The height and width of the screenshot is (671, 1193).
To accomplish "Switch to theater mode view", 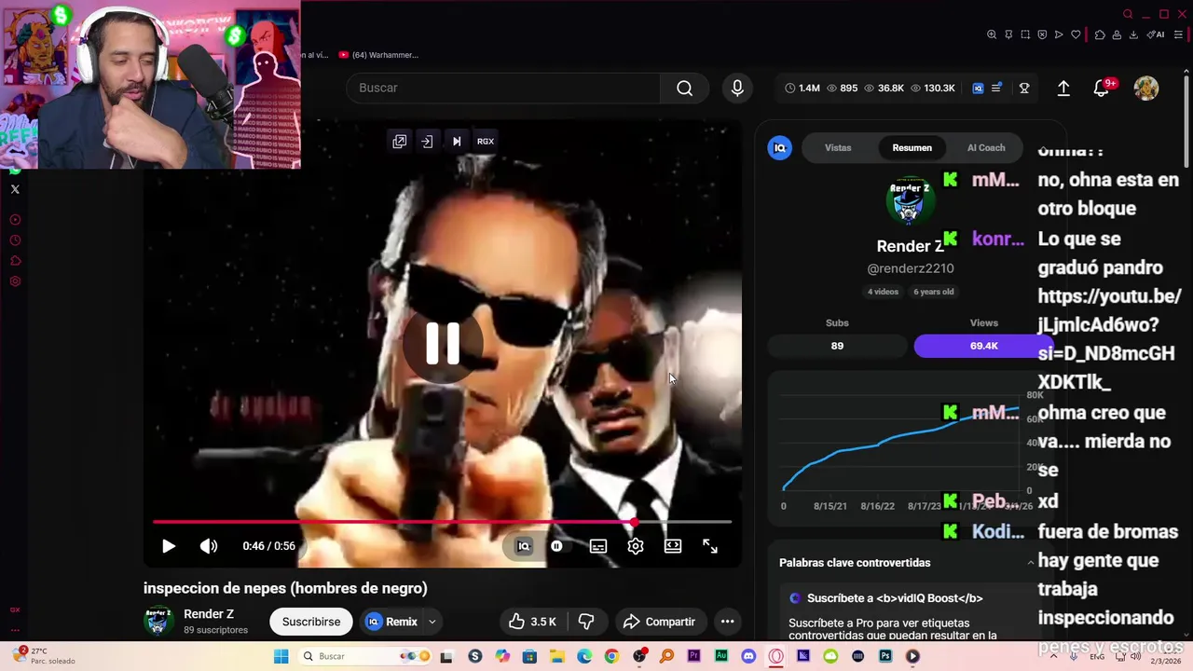I will pos(673,546).
